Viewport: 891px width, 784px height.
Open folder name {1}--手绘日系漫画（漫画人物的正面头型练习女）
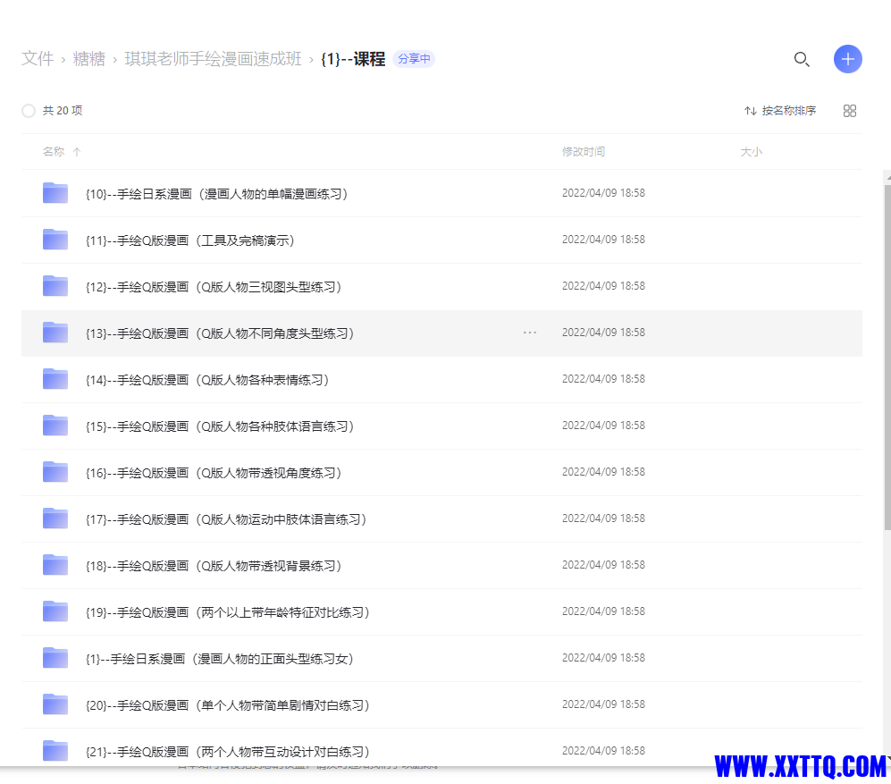pyautogui.click(x=220, y=659)
